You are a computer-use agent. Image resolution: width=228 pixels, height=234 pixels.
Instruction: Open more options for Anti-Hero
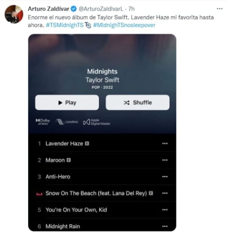(164, 177)
